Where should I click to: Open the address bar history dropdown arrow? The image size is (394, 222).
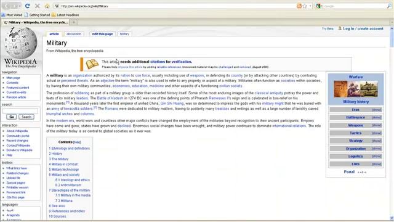310,6
